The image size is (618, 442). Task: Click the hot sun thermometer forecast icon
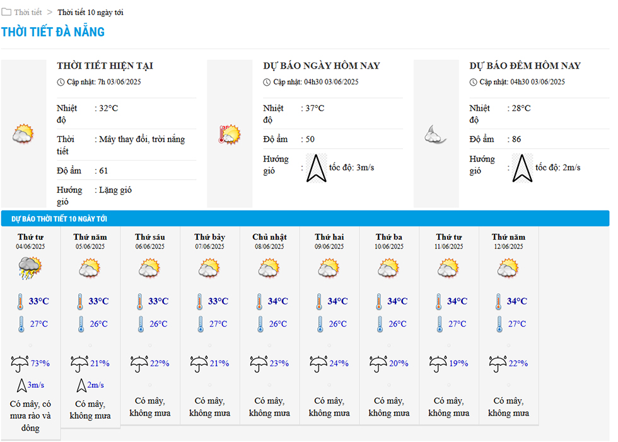coord(230,134)
